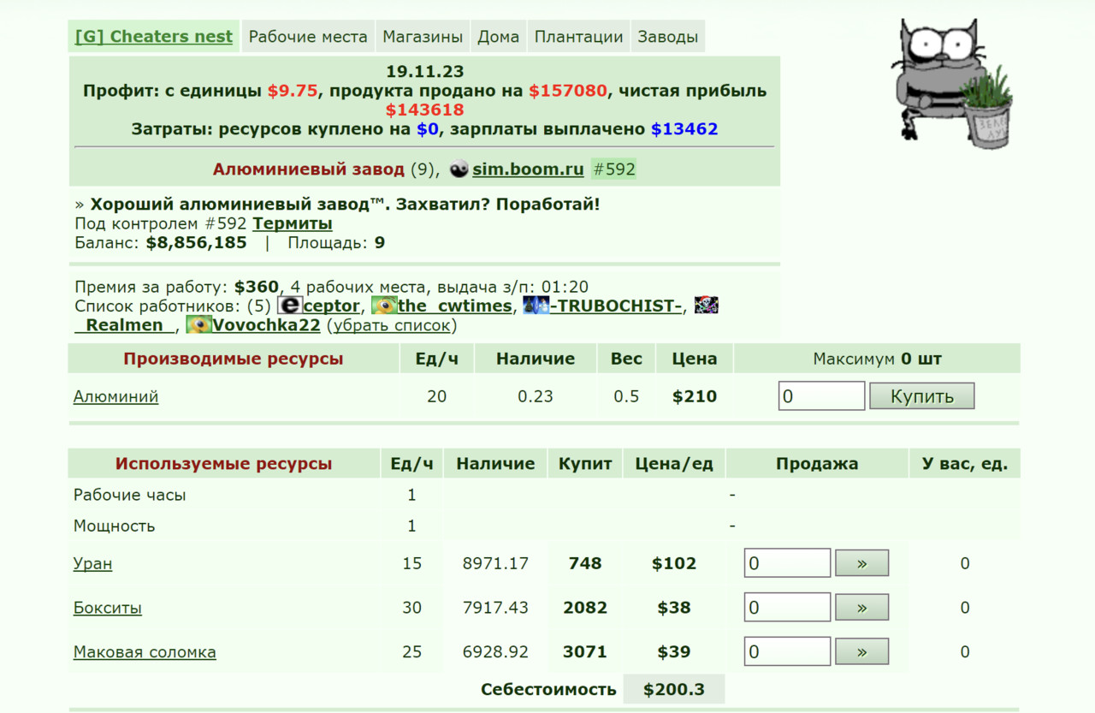Screen dimensions: 1095x713
Task: Click the Маковая соломка buy amount 3071
Action: 585,653
